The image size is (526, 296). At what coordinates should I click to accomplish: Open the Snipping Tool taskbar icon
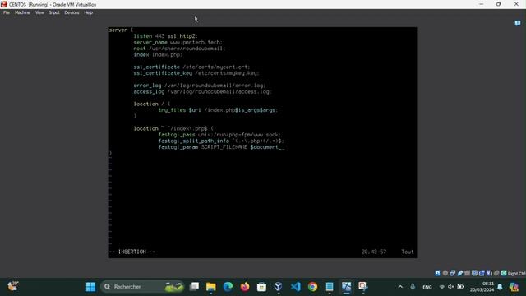pyautogui.click(x=363, y=287)
